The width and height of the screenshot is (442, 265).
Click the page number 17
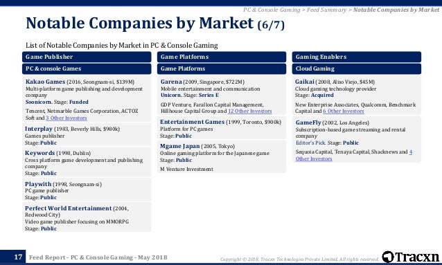coord(18,257)
